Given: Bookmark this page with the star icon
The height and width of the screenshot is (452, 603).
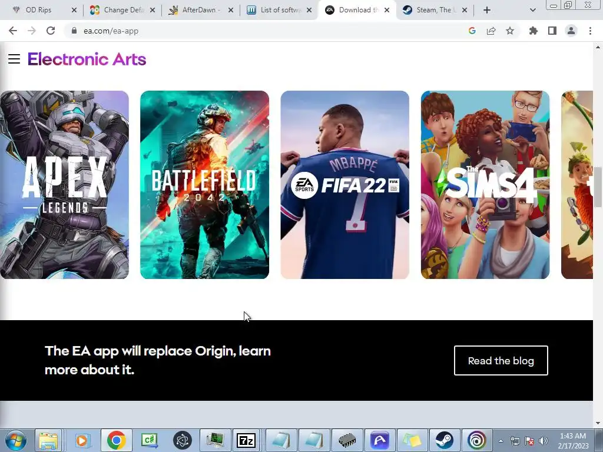Looking at the screenshot, I should pos(510,31).
